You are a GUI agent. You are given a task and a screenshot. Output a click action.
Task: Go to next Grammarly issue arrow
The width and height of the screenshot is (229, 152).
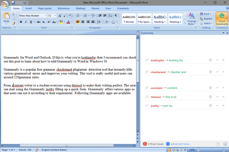225,144
